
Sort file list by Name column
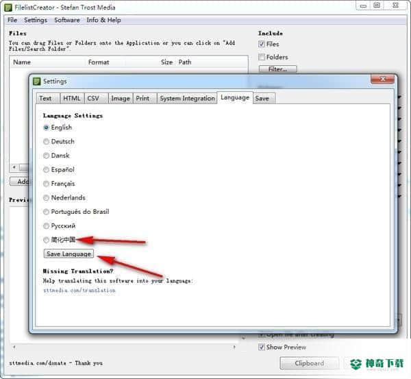point(22,62)
